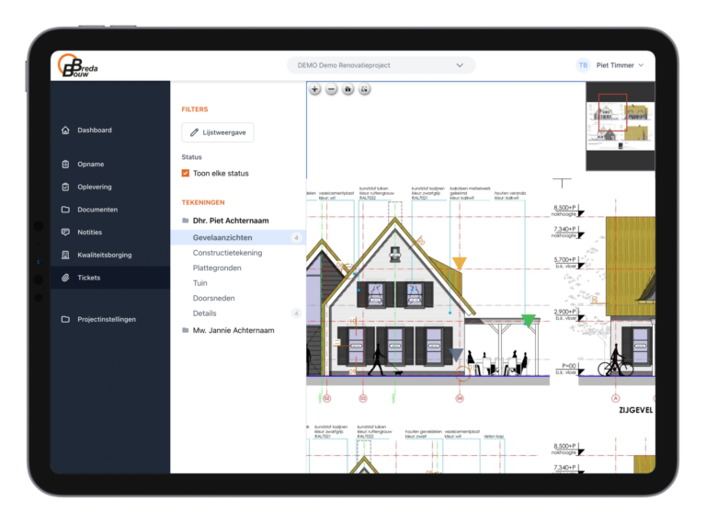Click the Oplevering checklist icon
Screen dimensions: 706x524
pyautogui.click(x=65, y=188)
